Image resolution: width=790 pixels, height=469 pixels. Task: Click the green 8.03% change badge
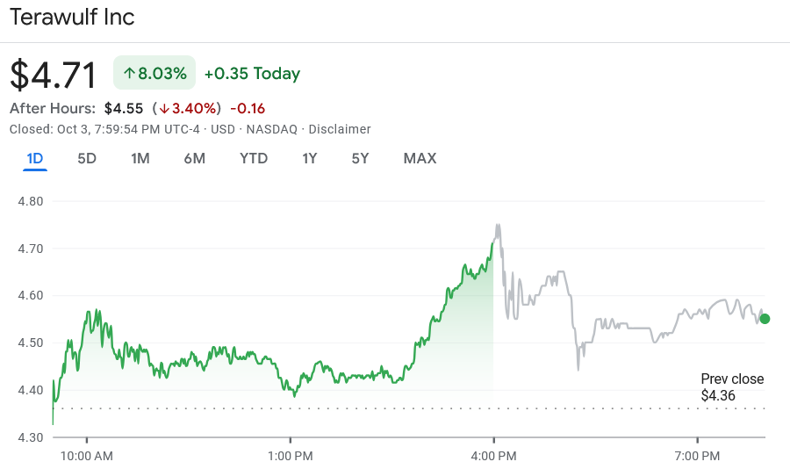pos(154,74)
